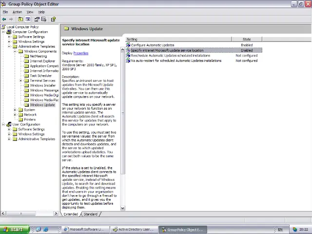Click the taskbar clock showing 20:22

pos(303,230)
